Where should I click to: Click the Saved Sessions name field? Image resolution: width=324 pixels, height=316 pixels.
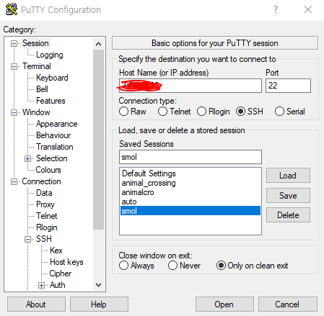click(x=191, y=157)
